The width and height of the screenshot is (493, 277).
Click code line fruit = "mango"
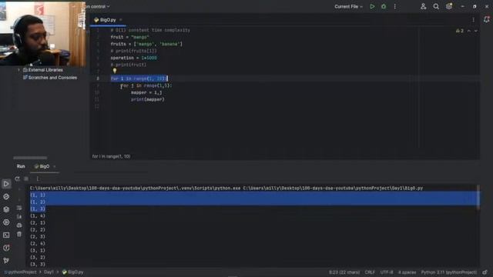[129, 37]
